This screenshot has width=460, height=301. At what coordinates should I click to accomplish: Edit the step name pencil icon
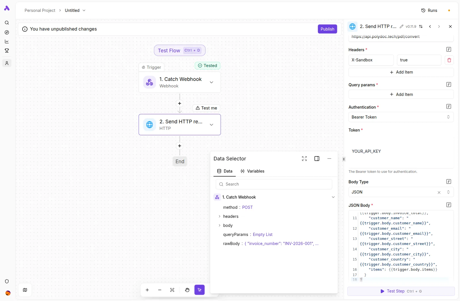coord(401,27)
